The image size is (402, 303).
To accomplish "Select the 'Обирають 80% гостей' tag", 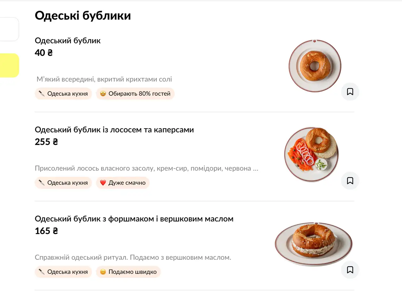I will 135,93.
